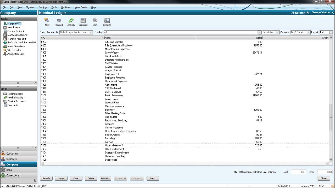
Task: Click the Debit column header
Action: click(229, 38)
